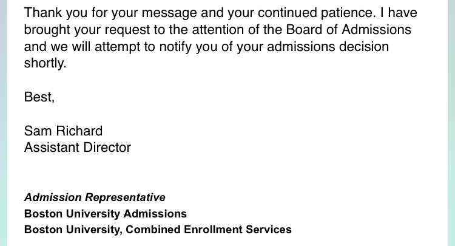Click the "Assistant Director" title line
The width and height of the screenshot is (455, 246).
click(77, 147)
